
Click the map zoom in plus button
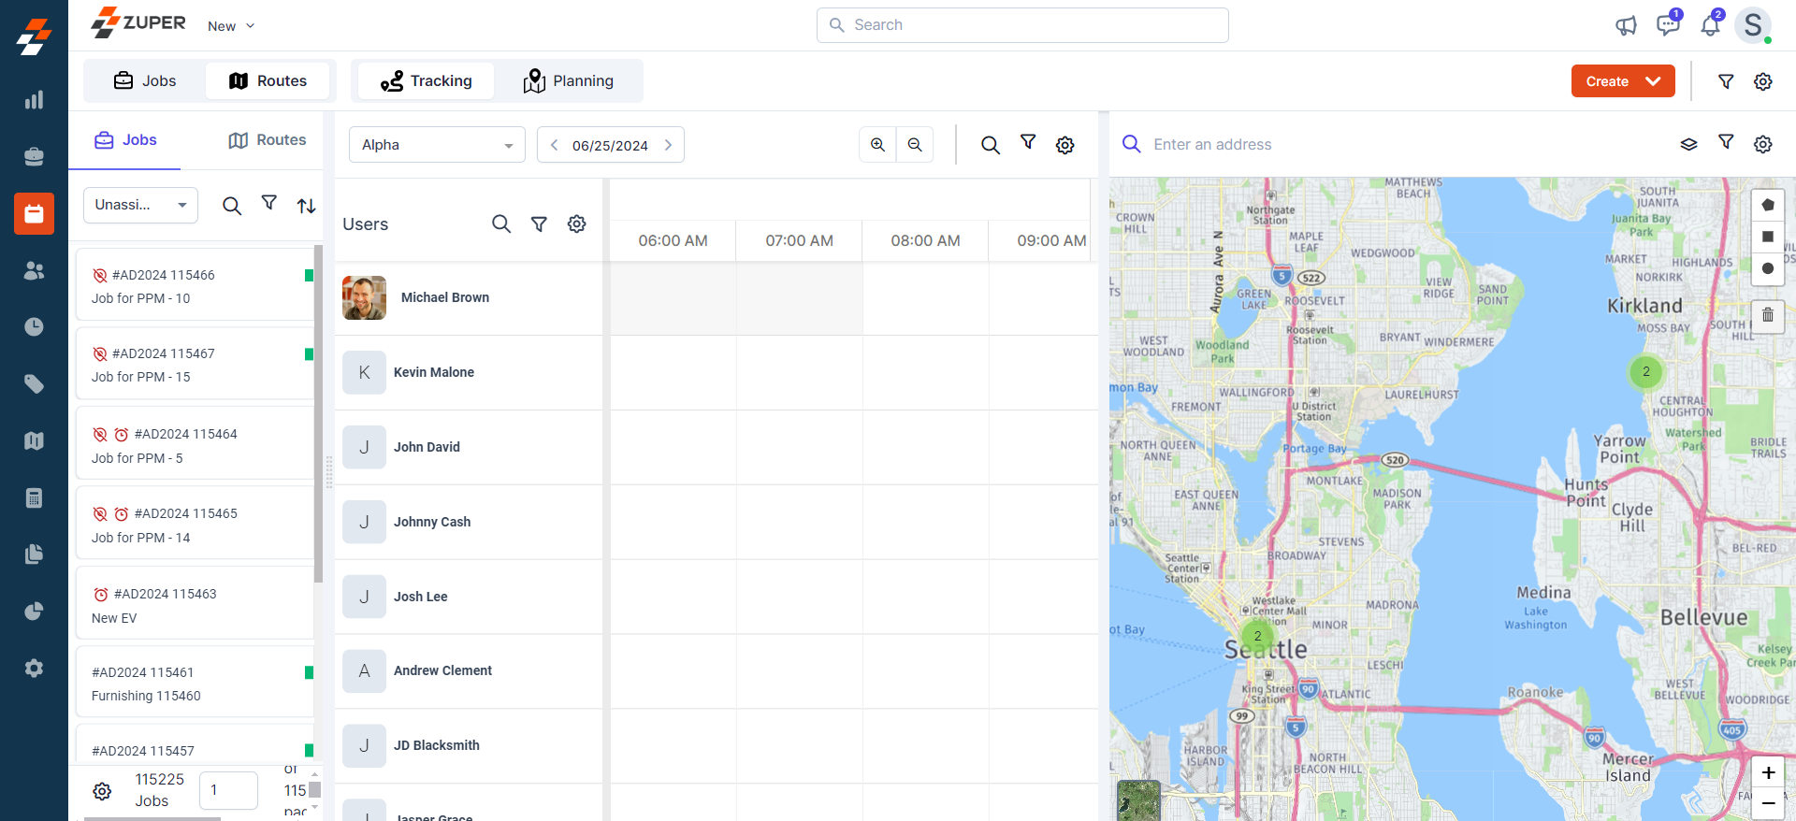[x=1768, y=772]
